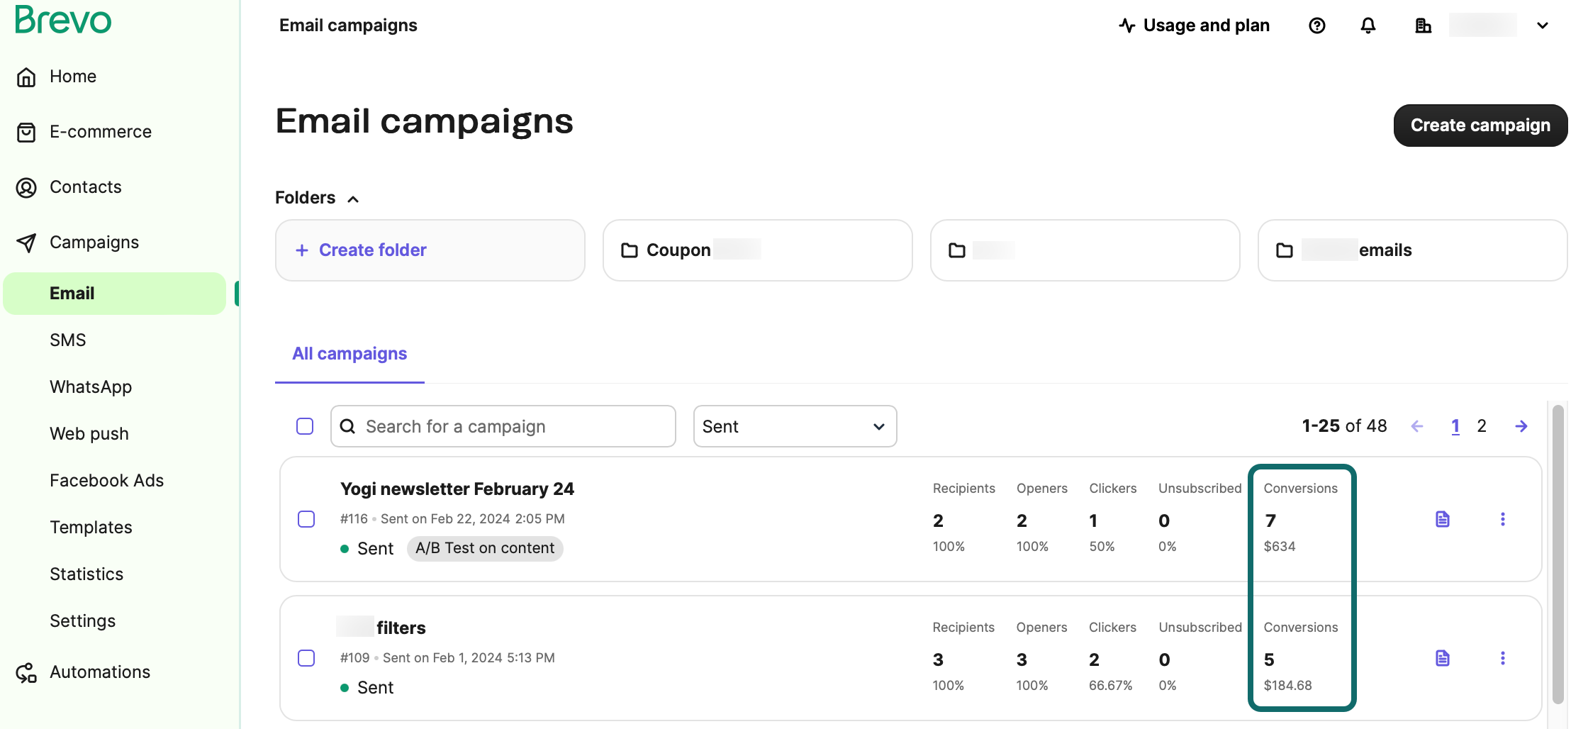This screenshot has width=1588, height=729.
Task: Expand the account dropdown chevron
Action: click(1542, 26)
